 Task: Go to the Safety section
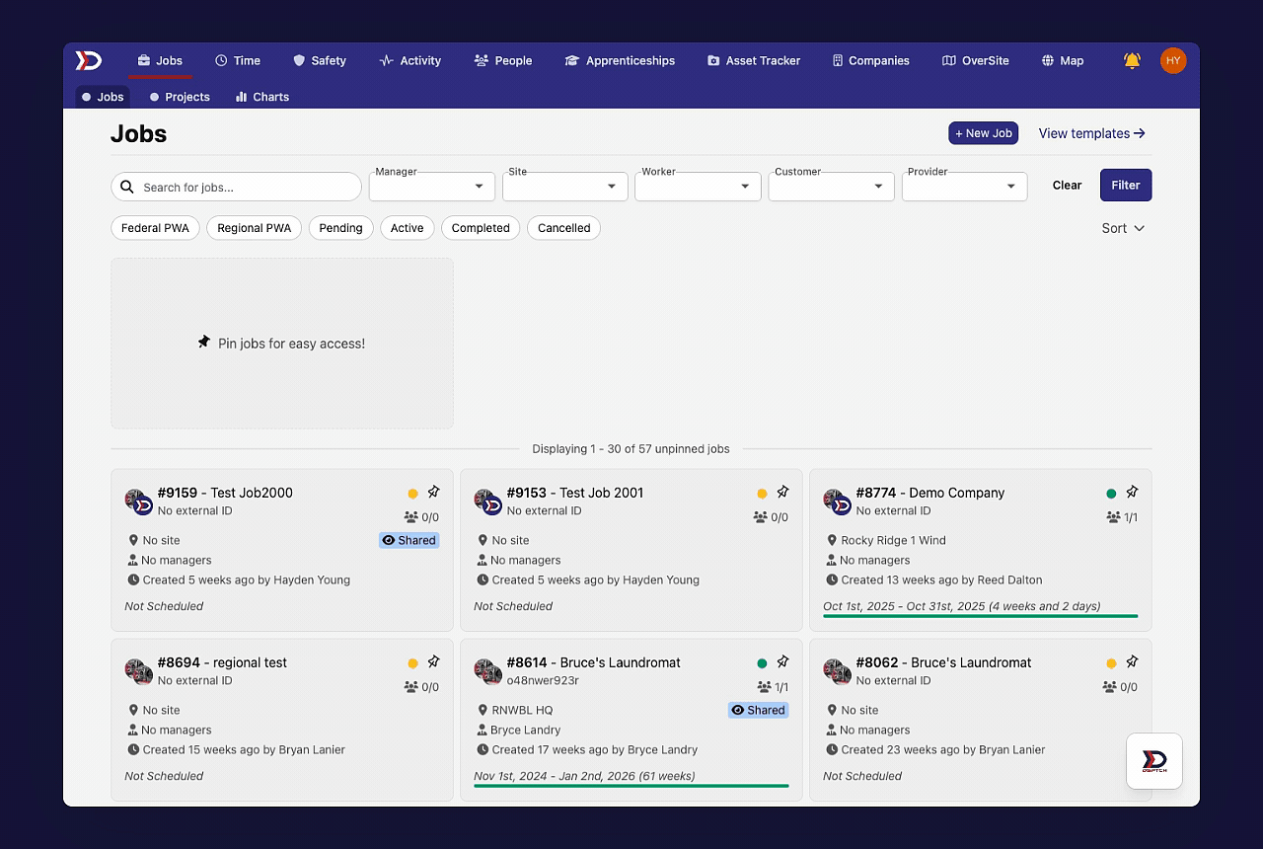click(320, 60)
